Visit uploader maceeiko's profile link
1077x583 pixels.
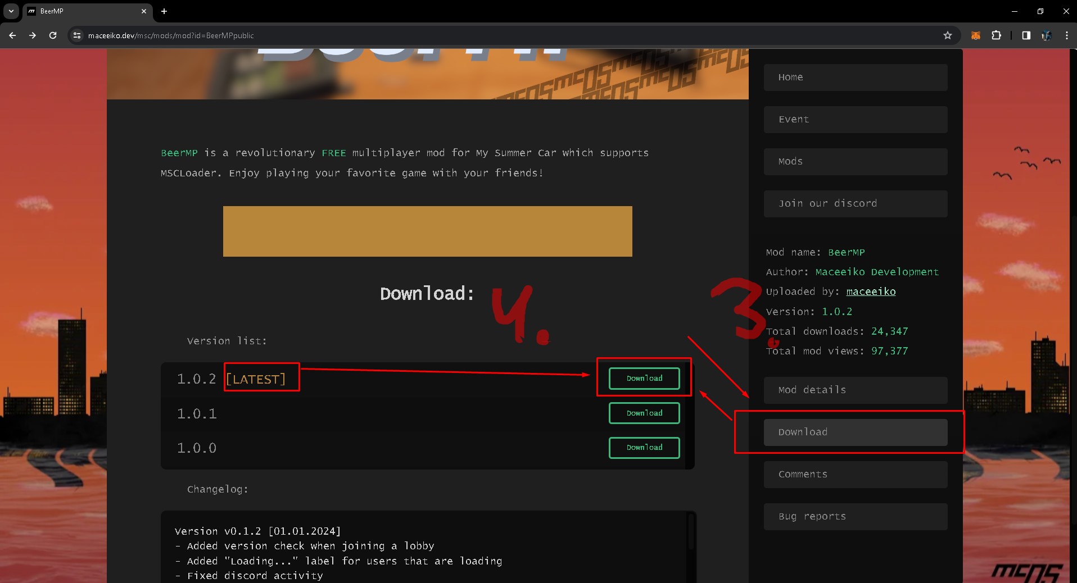[871, 291]
